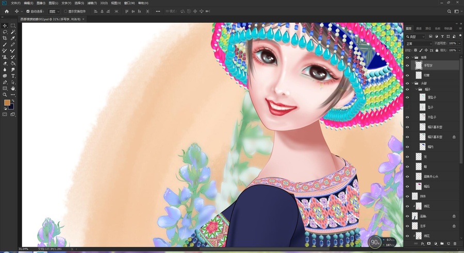The width and height of the screenshot is (464, 253).
Task: Click the lock all padlock icon
Action: coord(437,50)
